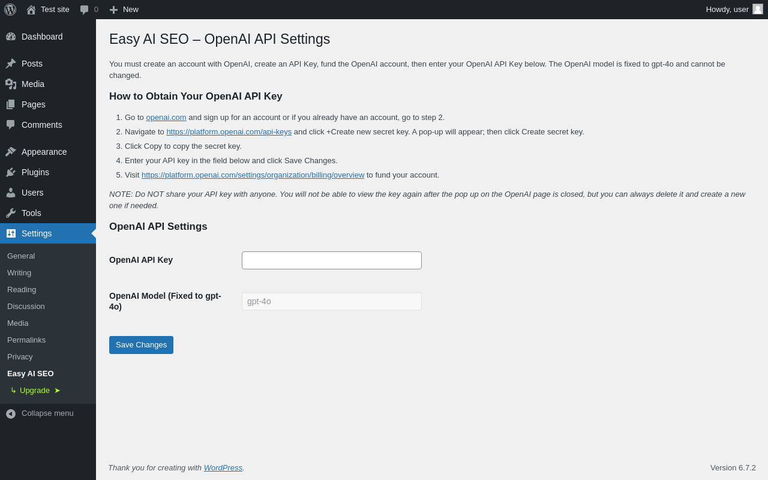The height and width of the screenshot is (480, 768).
Task: Open Discussion settings submenu
Action: pos(26,306)
